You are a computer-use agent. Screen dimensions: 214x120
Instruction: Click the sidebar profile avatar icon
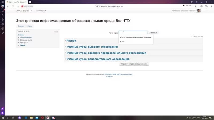(x=3, y=6)
